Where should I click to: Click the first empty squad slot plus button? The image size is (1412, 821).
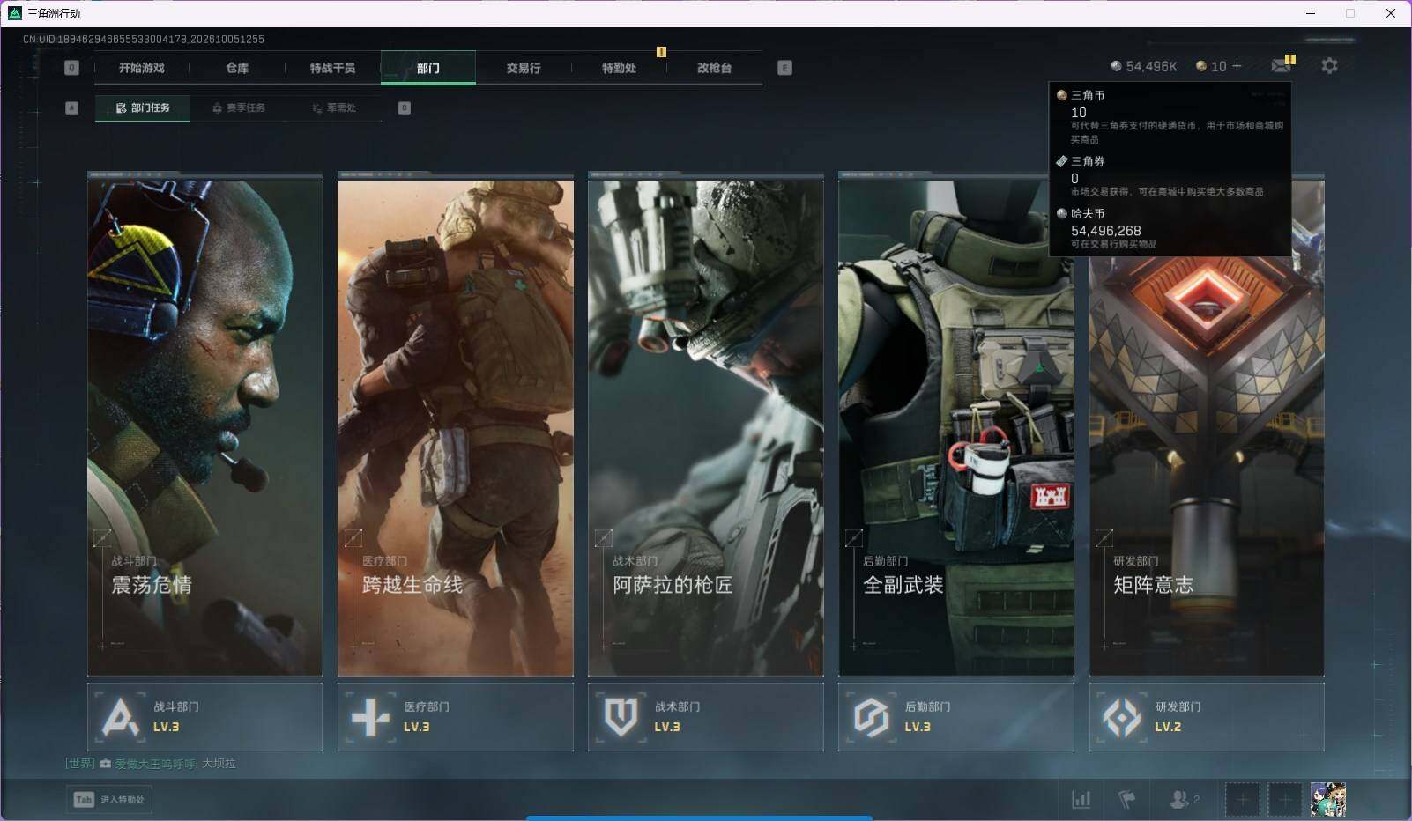pos(1242,800)
